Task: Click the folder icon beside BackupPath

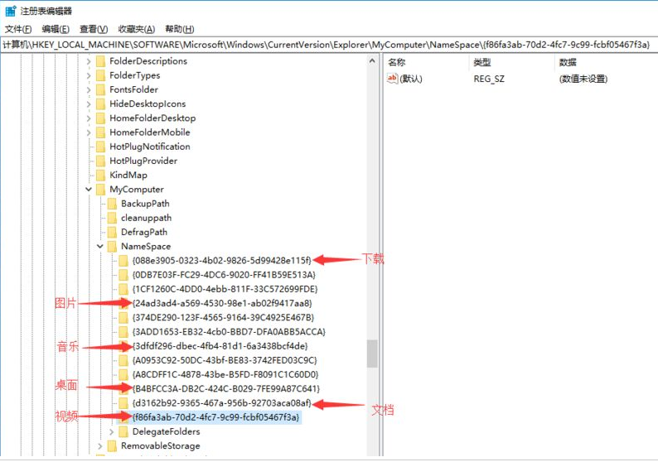Action: pyautogui.click(x=112, y=204)
